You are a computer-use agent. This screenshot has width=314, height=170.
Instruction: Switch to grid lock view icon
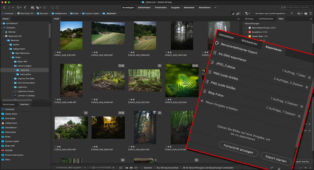tap(121, 168)
